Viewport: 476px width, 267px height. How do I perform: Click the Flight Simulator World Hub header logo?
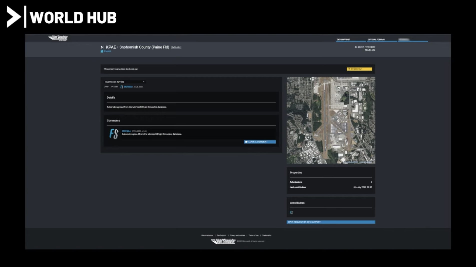pos(58,38)
